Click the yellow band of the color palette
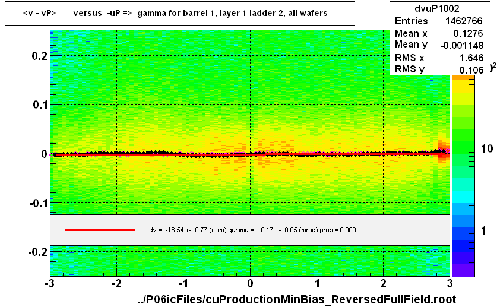Screen dimensions: 500x307 [463, 86]
